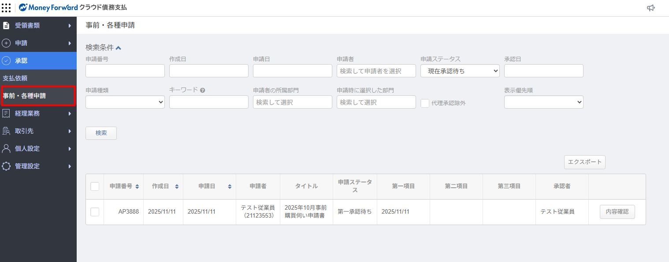This screenshot has width=669, height=262.
Task: Expand the 表示優先順 dropdown
Action: tap(543, 102)
